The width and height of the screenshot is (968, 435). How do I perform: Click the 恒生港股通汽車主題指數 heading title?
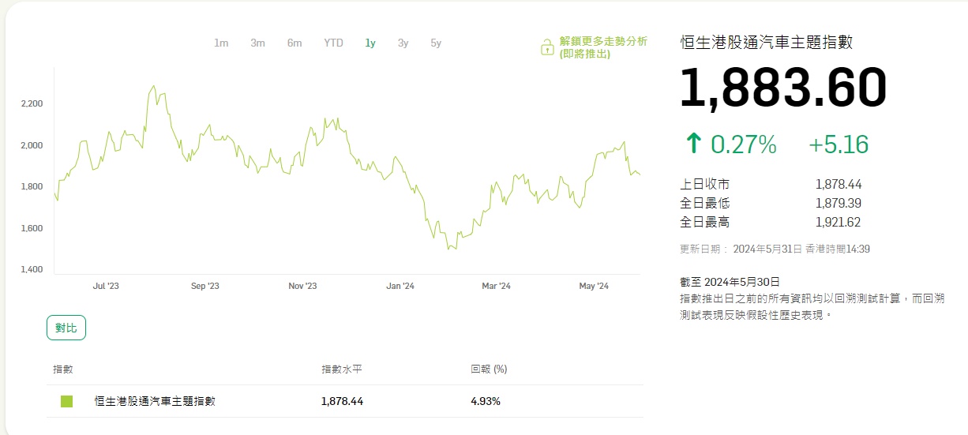pos(767,43)
